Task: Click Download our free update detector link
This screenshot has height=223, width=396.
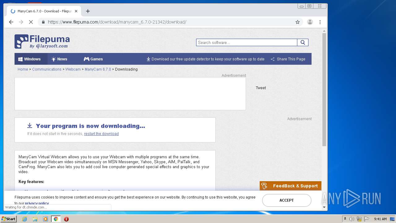Action: point(205,59)
